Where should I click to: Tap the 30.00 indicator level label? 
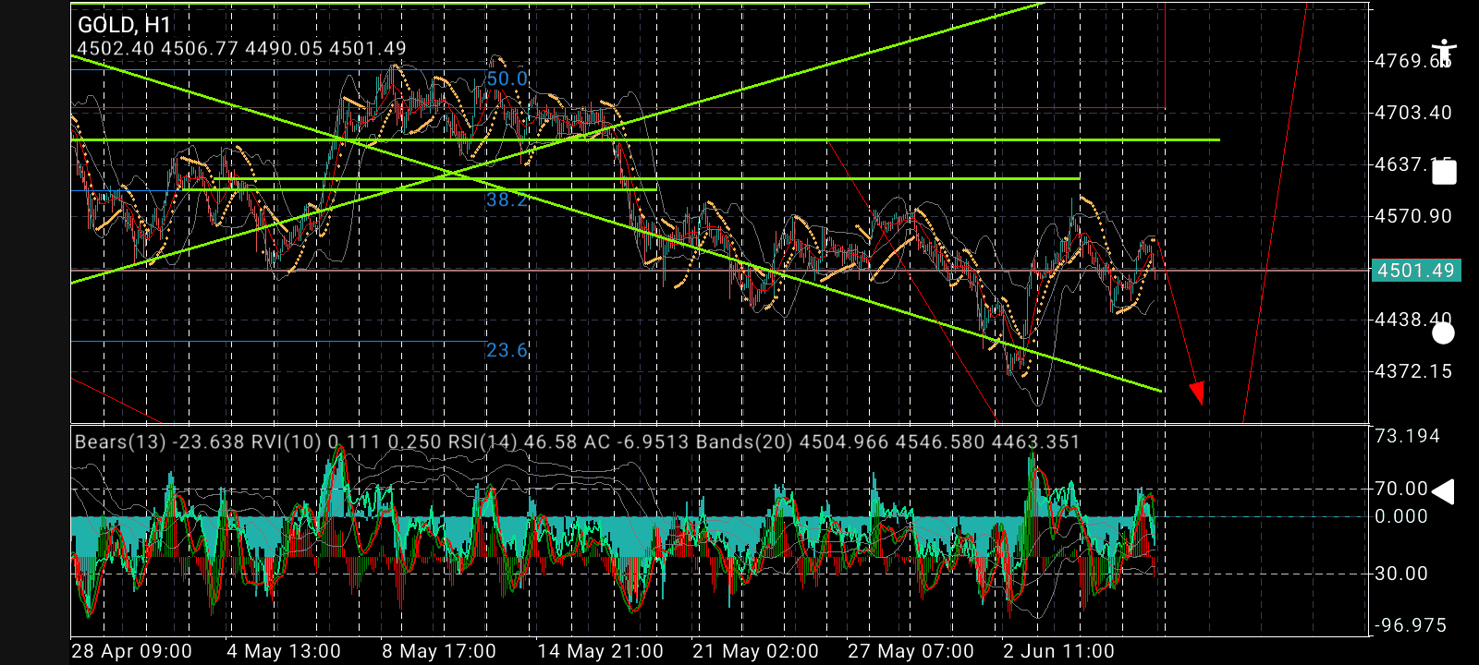(1401, 574)
